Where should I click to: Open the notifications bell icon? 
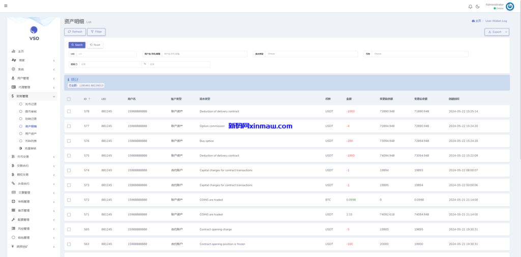[470, 7]
